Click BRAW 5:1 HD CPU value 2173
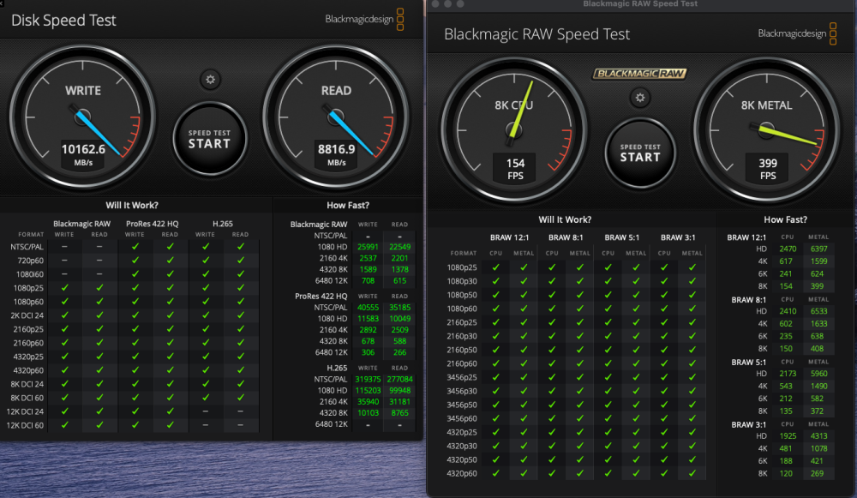 click(x=788, y=374)
